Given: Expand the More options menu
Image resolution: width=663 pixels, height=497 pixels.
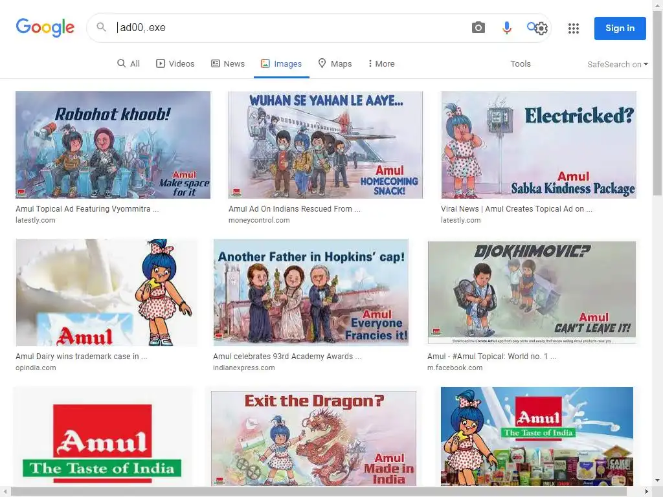Looking at the screenshot, I should 381,64.
